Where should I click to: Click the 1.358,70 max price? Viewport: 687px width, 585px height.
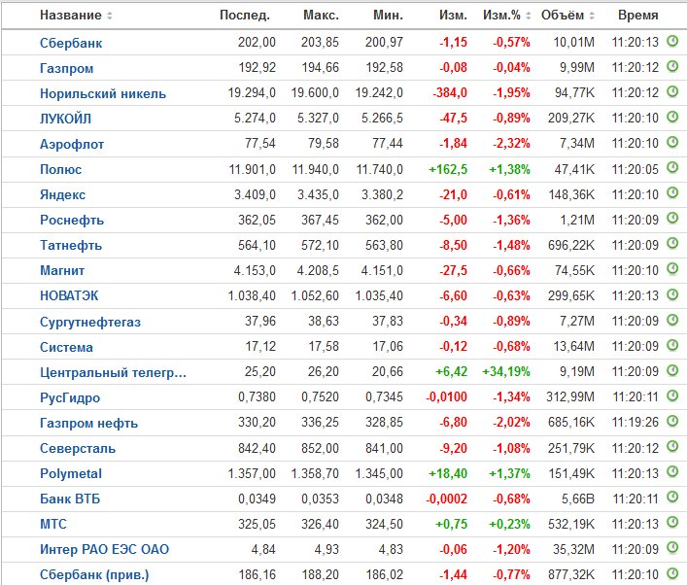coord(315,473)
